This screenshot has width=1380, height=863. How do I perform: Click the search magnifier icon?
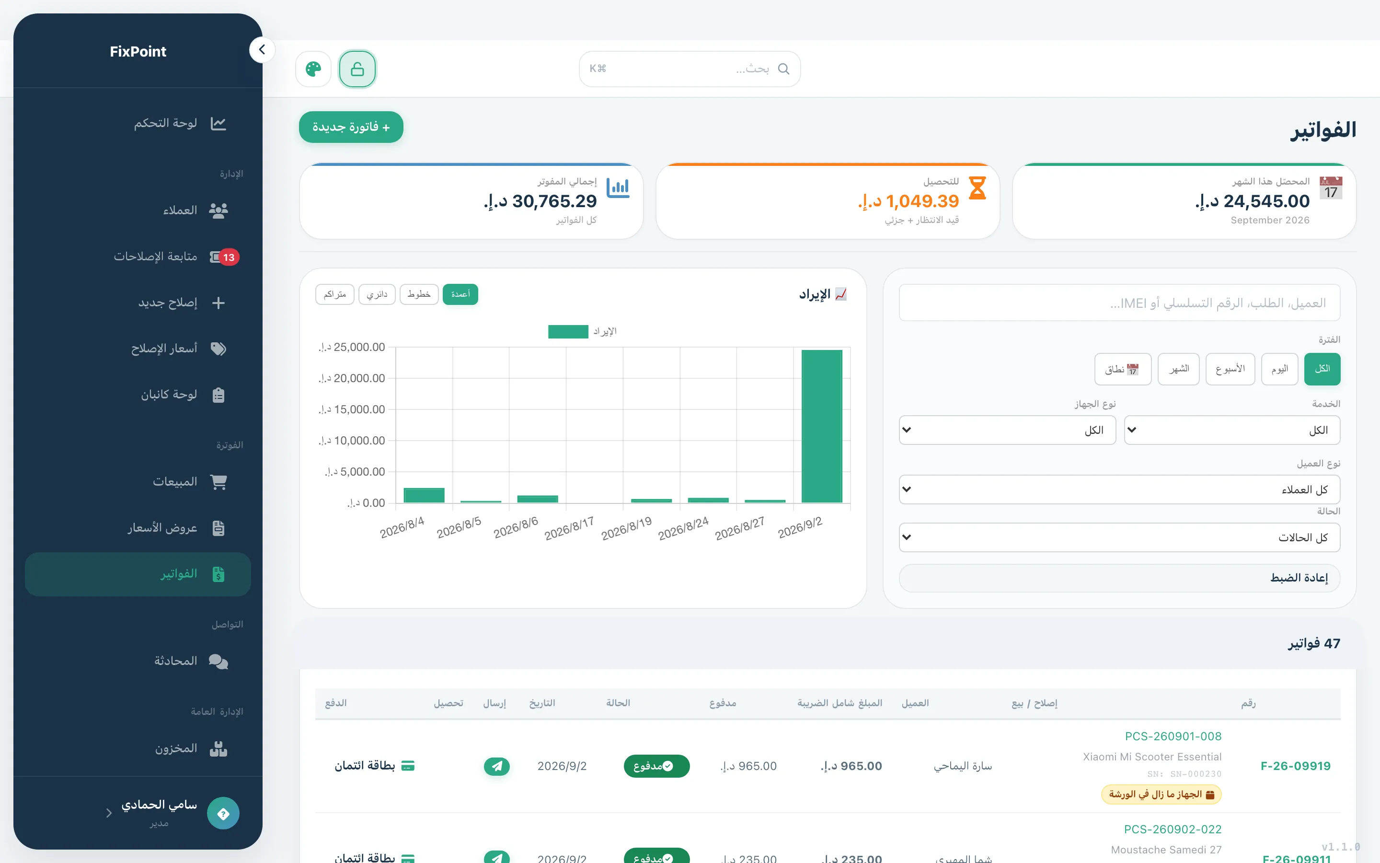[783, 69]
